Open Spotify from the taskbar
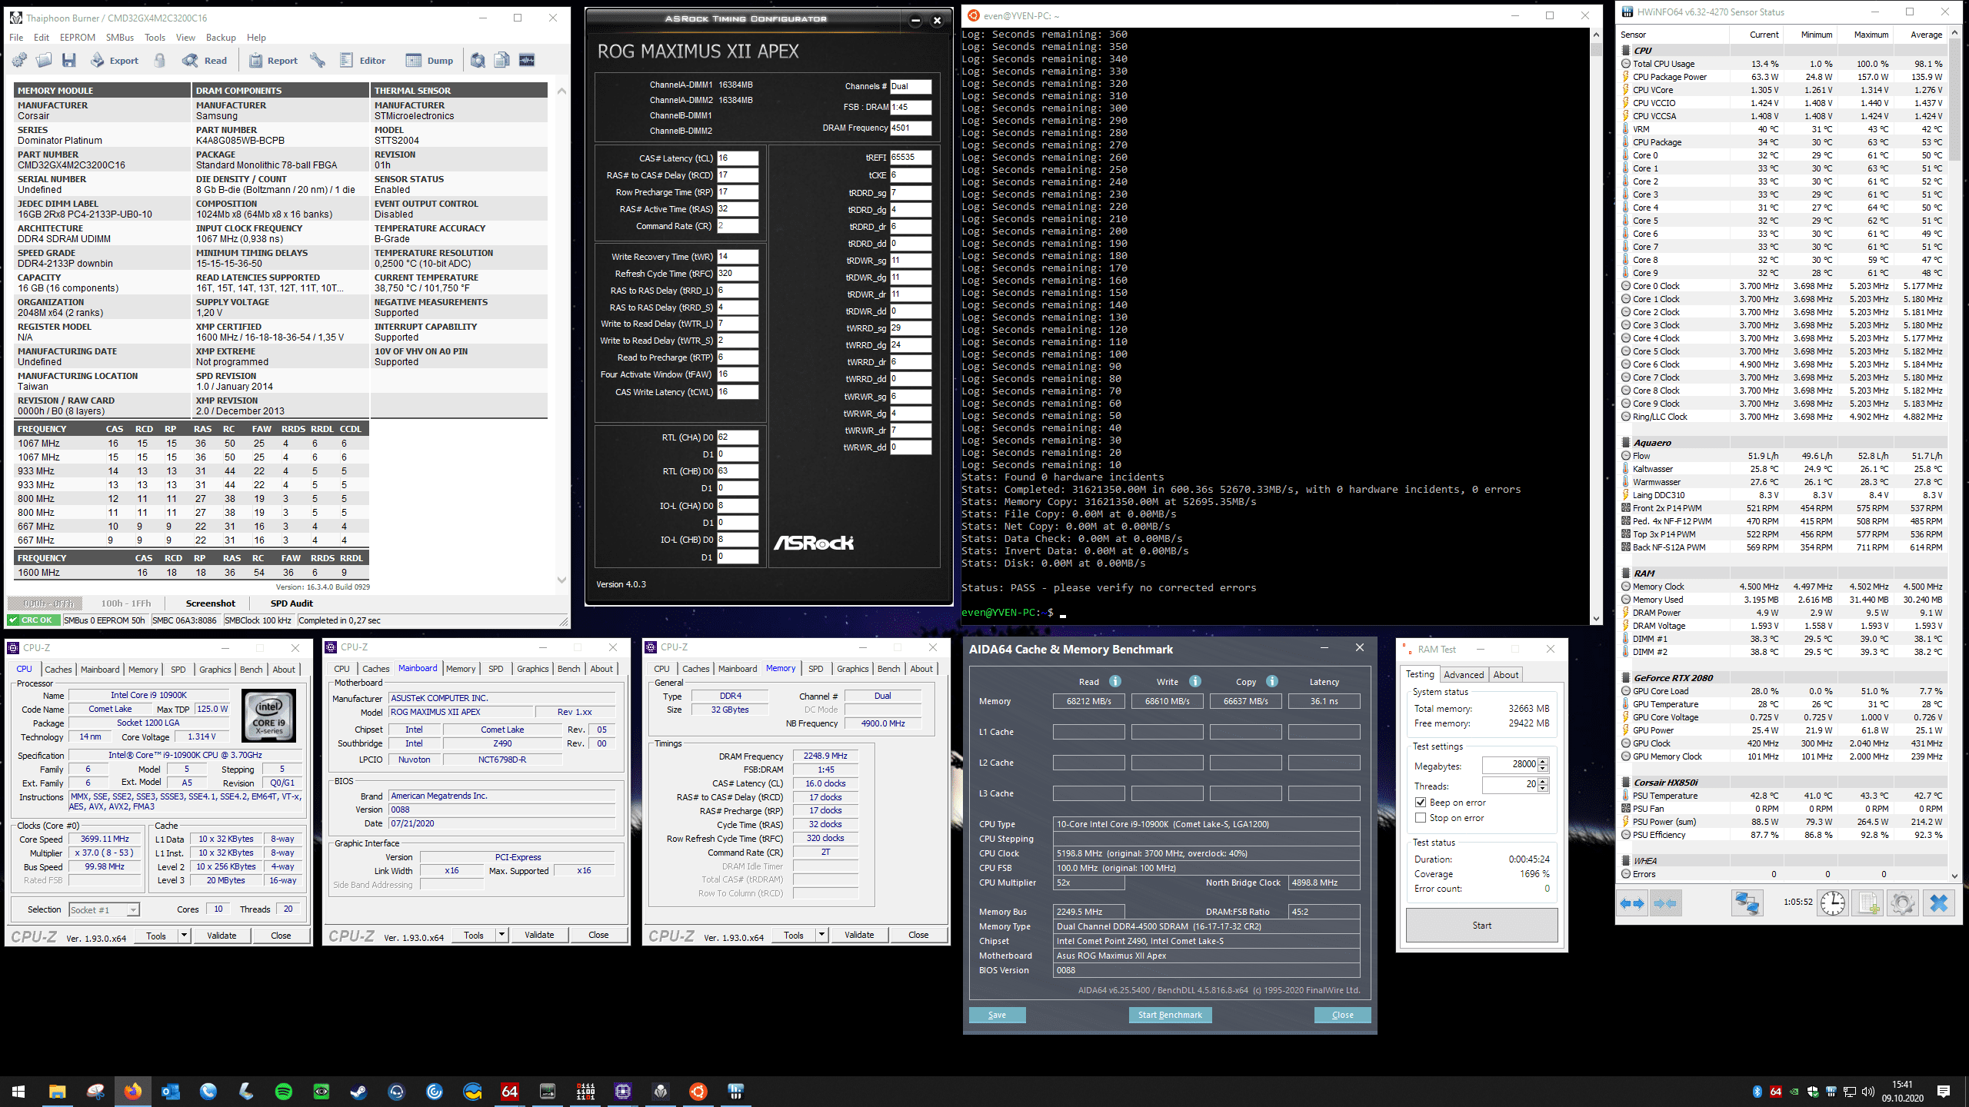This screenshot has height=1107, width=1969. point(283,1091)
